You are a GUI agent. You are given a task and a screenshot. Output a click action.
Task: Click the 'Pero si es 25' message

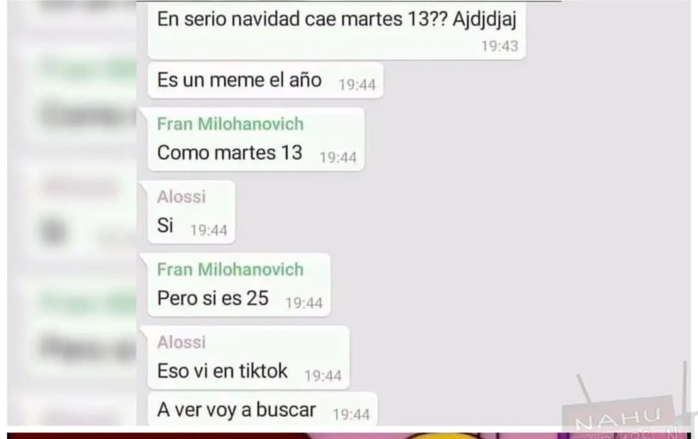(212, 298)
